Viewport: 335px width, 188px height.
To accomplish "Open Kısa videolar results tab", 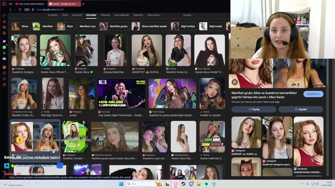I will [x=122, y=15].
